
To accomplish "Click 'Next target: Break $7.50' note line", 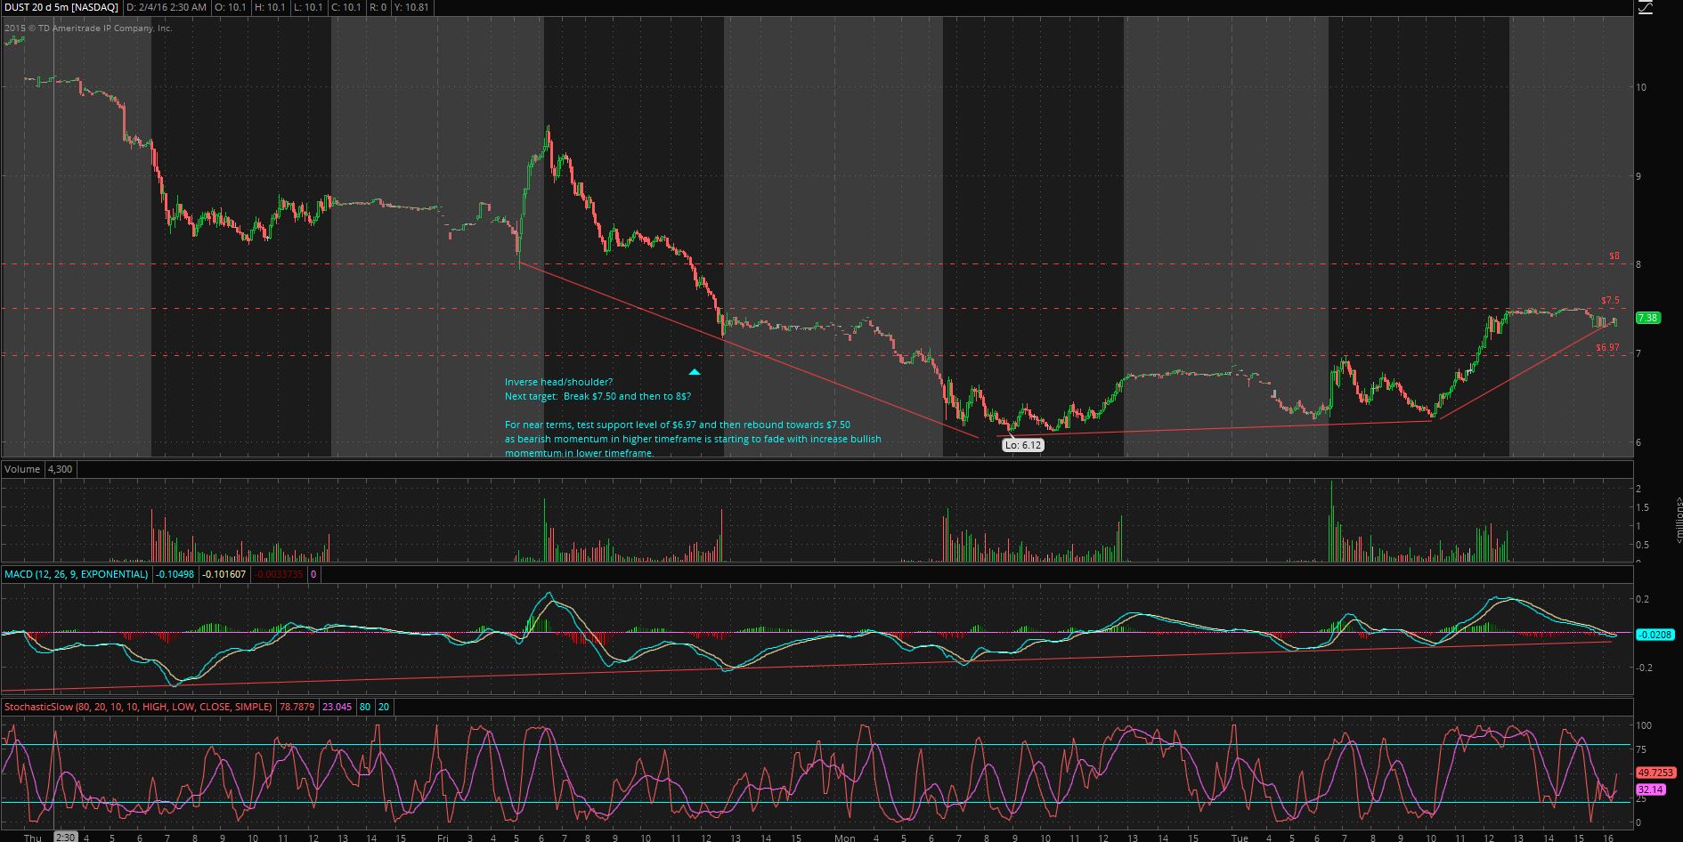I will (598, 396).
